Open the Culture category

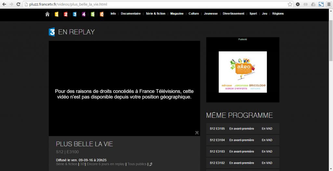tap(194, 14)
